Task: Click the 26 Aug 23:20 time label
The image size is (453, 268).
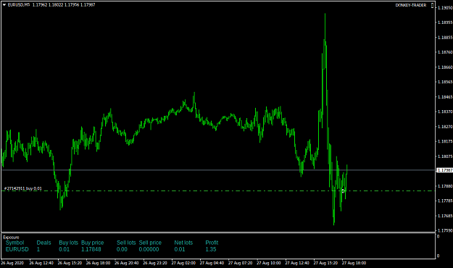Action: [155, 263]
